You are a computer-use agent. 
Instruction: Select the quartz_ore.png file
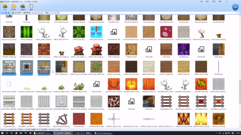click(x=114, y=103)
